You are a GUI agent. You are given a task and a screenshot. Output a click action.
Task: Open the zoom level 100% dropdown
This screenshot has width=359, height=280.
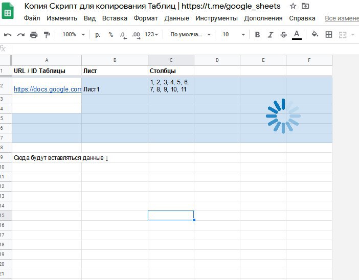(73, 35)
